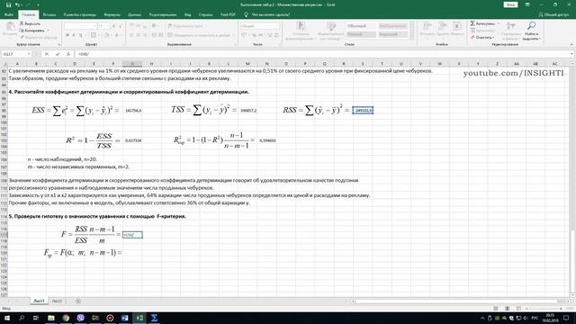576x324 pixels.
Task: Click the Общий доступ share button
Action: click(x=553, y=14)
